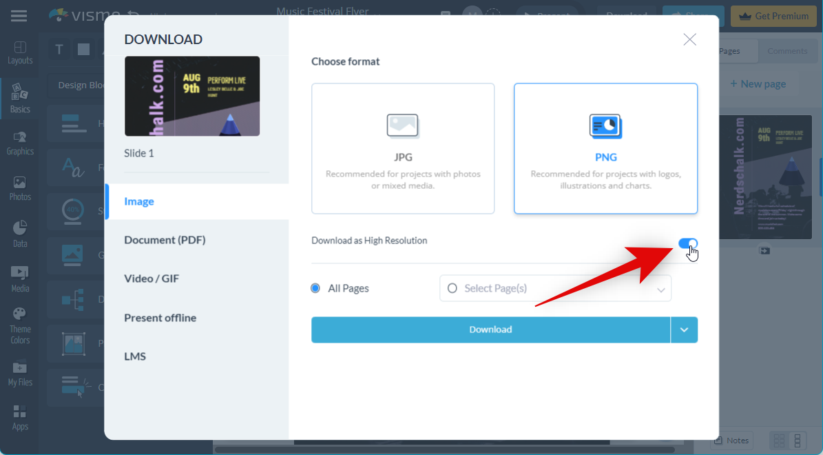Switch to grid pages view icon
The height and width of the screenshot is (455, 823).
point(780,441)
